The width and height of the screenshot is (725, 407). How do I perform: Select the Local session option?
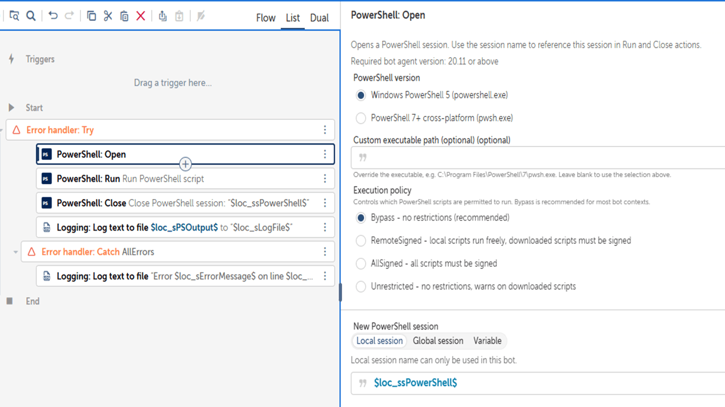[379, 341]
